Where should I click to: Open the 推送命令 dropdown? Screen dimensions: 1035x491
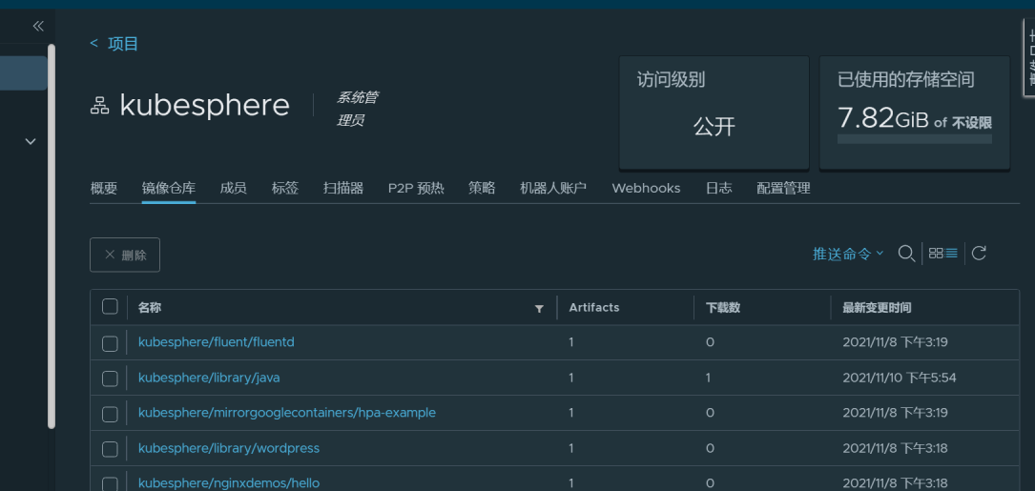[x=848, y=254]
